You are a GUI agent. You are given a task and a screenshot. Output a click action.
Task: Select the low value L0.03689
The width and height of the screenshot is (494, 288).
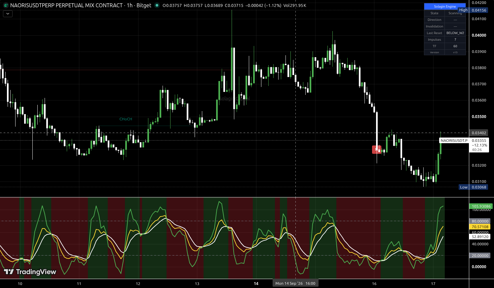point(213,6)
